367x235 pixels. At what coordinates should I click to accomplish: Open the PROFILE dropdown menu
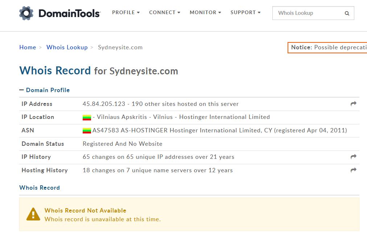pos(126,12)
